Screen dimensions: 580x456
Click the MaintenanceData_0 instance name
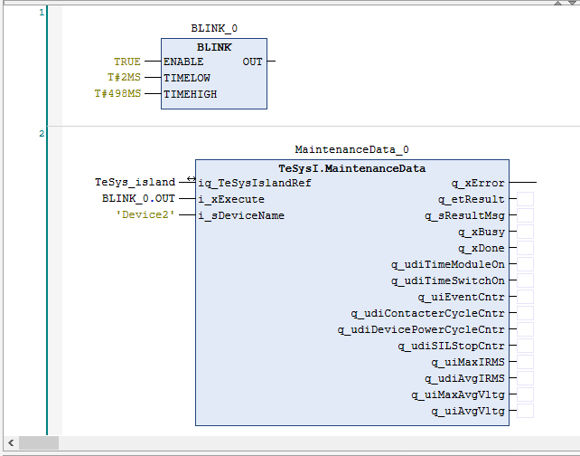pos(351,149)
